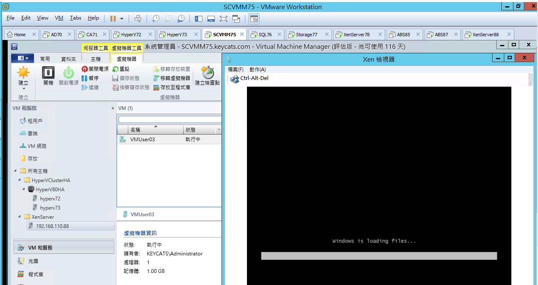The width and height of the screenshot is (538, 285).
Task: Open the VM menu
Action: (59, 18)
